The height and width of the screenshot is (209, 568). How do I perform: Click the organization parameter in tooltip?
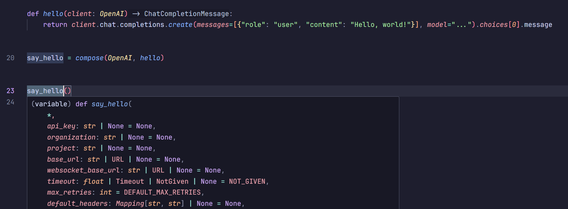click(71, 137)
